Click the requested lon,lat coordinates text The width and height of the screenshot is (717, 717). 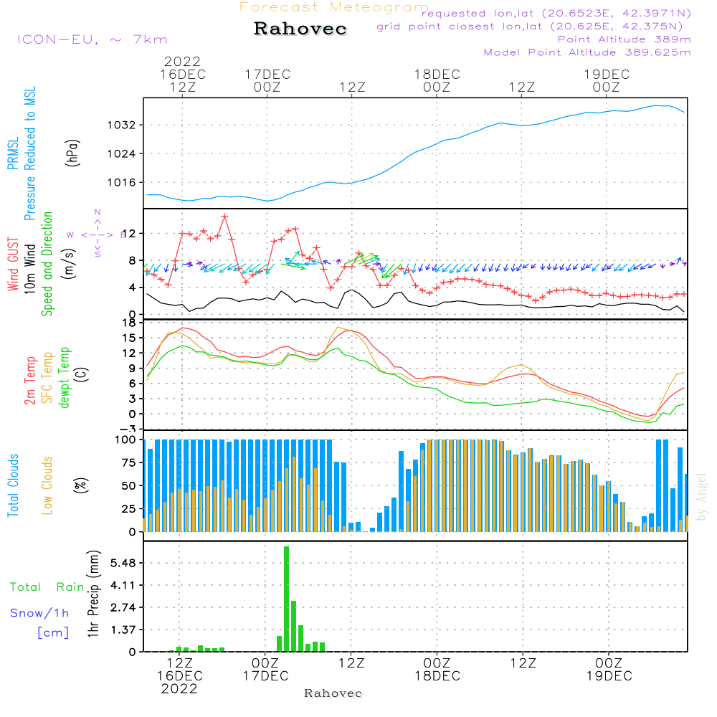(556, 13)
